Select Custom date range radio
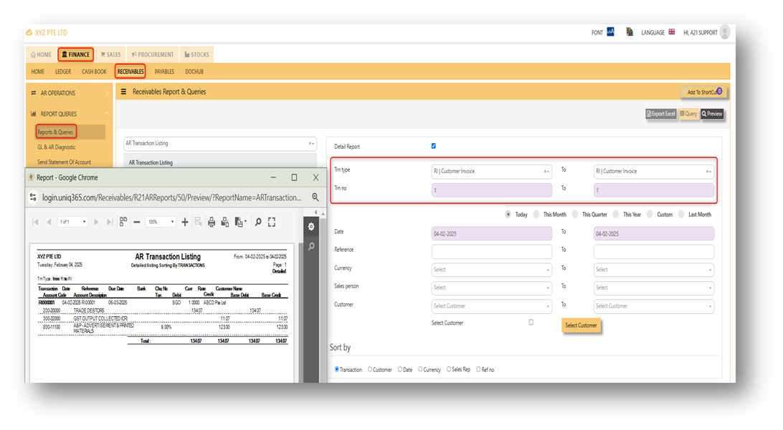783x430 pixels. [x=650, y=214]
